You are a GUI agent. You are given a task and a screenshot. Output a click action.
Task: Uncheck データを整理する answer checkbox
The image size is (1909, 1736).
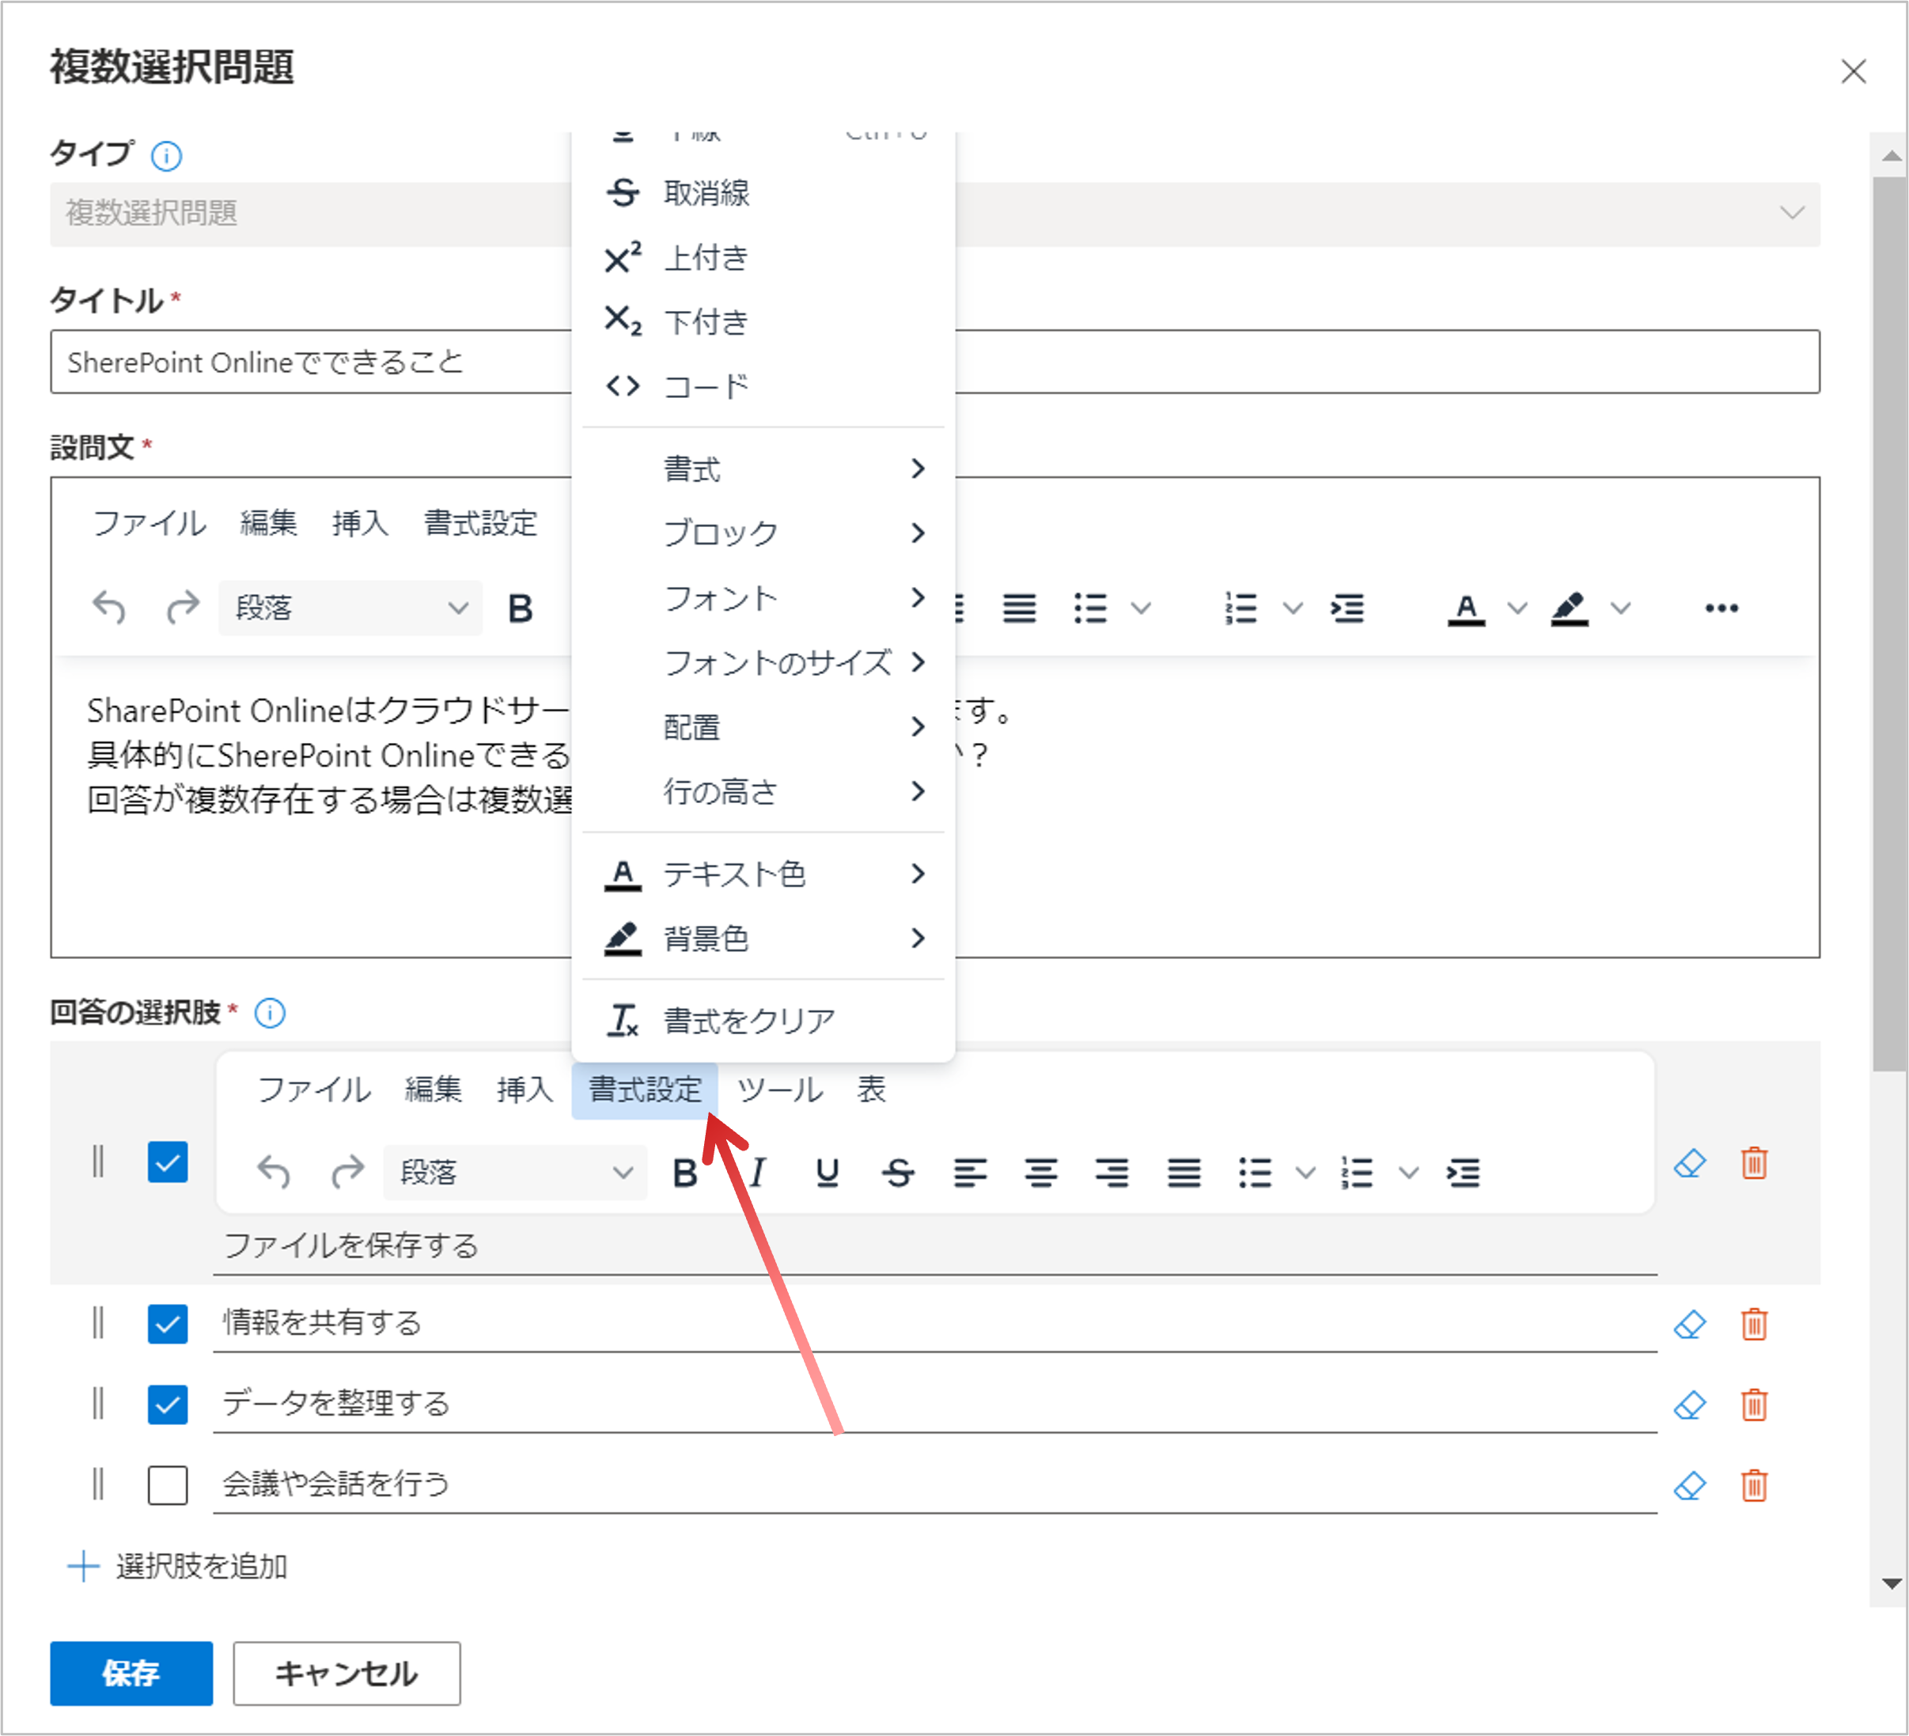(x=168, y=1404)
